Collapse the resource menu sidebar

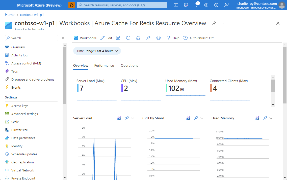point(63,38)
